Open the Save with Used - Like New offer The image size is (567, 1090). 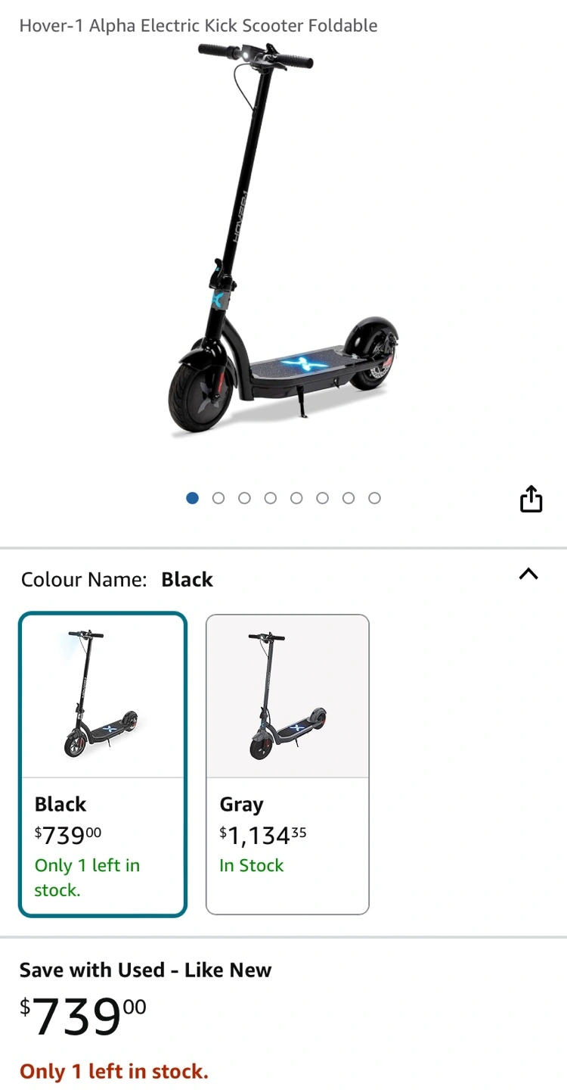click(145, 970)
